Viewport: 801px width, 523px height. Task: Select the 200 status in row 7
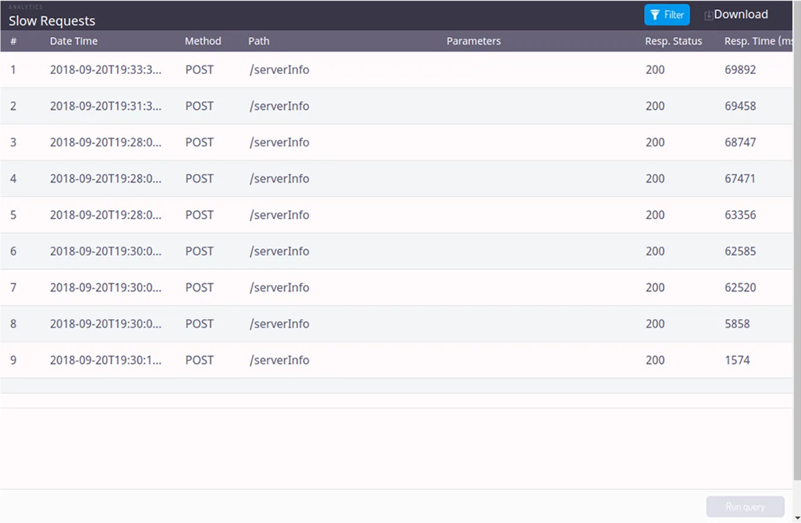655,288
